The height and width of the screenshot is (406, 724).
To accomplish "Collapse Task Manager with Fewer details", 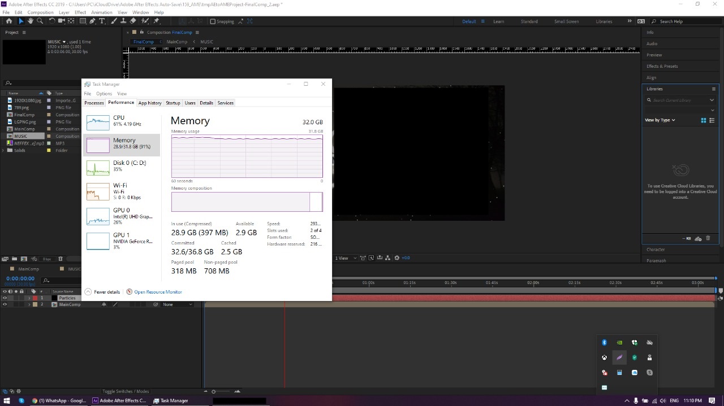I will click(x=106, y=291).
